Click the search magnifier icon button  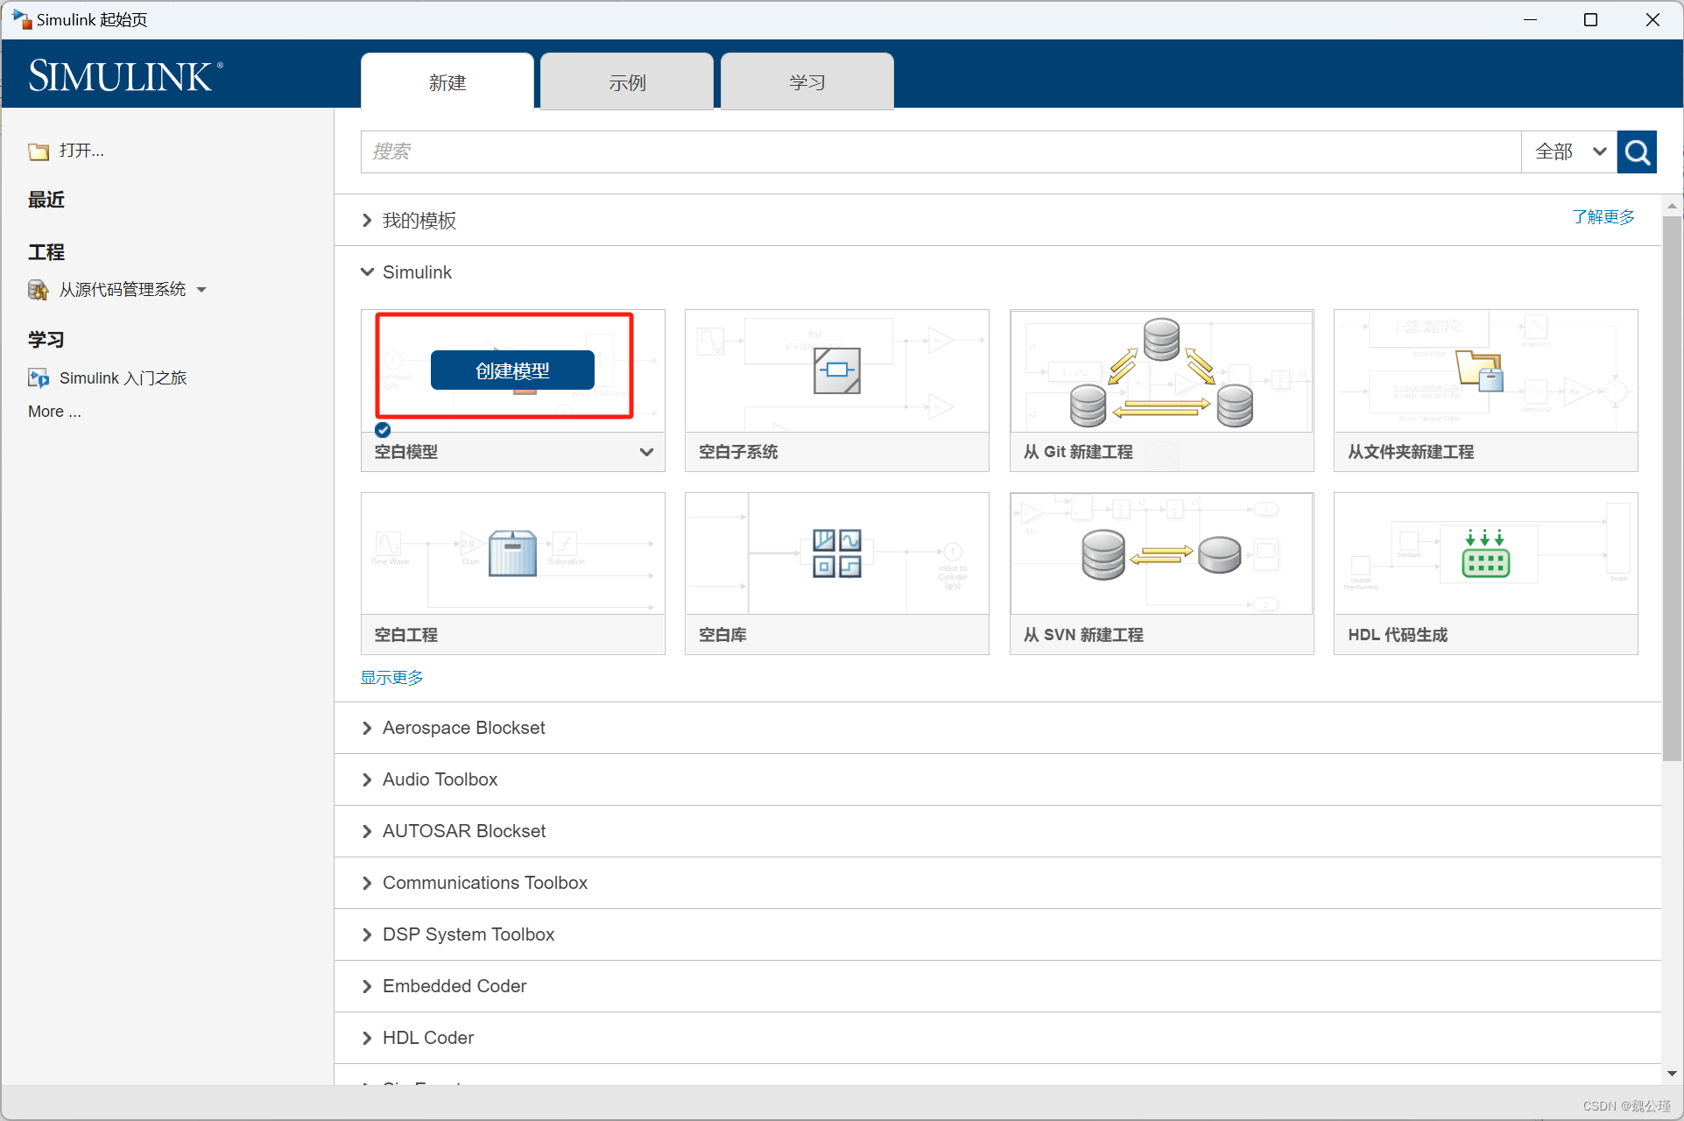[x=1636, y=152]
